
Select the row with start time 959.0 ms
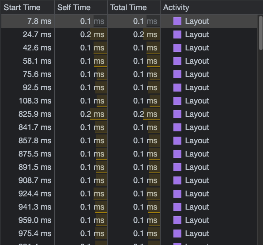[x=129, y=220]
